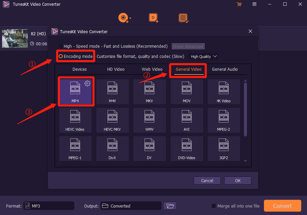Viewport: 307px width, 215px height.
Task: Open the output folder browse icon
Action: pyautogui.click(x=171, y=206)
